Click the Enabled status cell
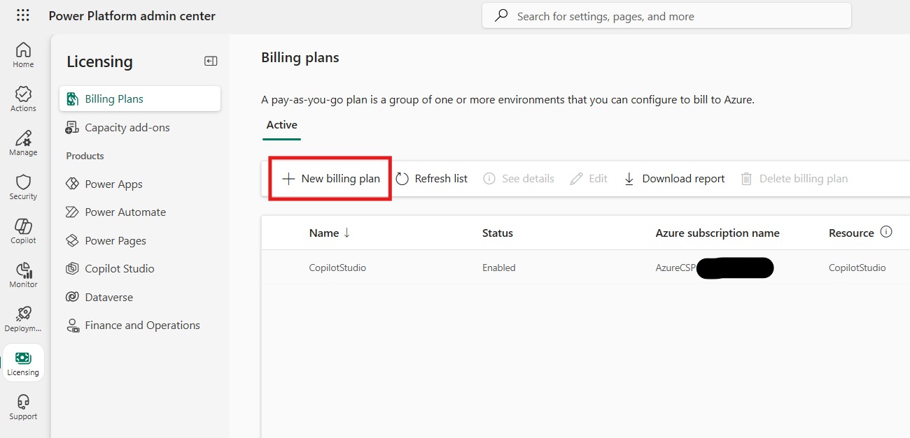 (499, 268)
